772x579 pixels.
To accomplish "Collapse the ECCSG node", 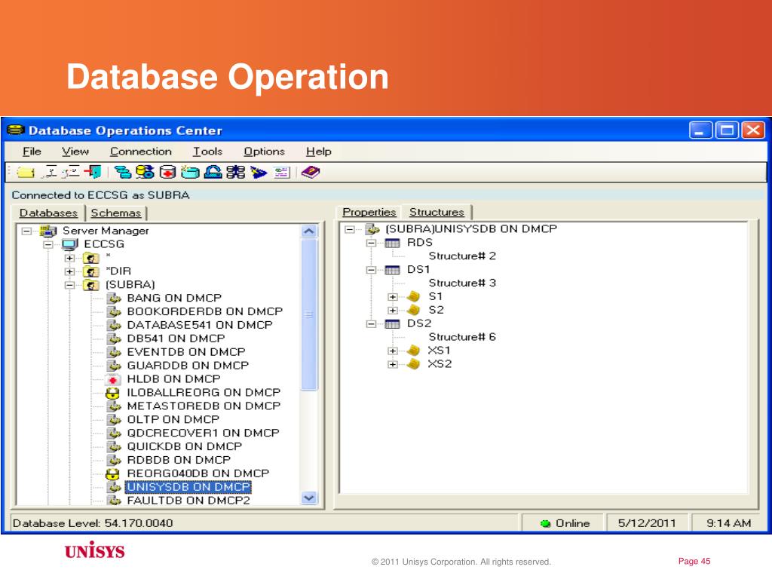I will pos(48,244).
